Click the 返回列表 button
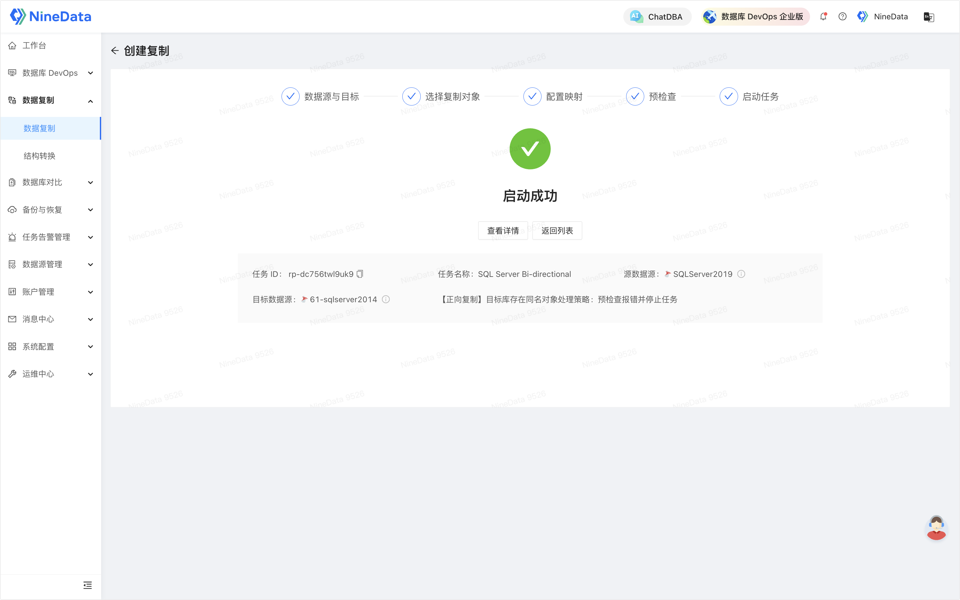960x600 pixels. (x=557, y=231)
